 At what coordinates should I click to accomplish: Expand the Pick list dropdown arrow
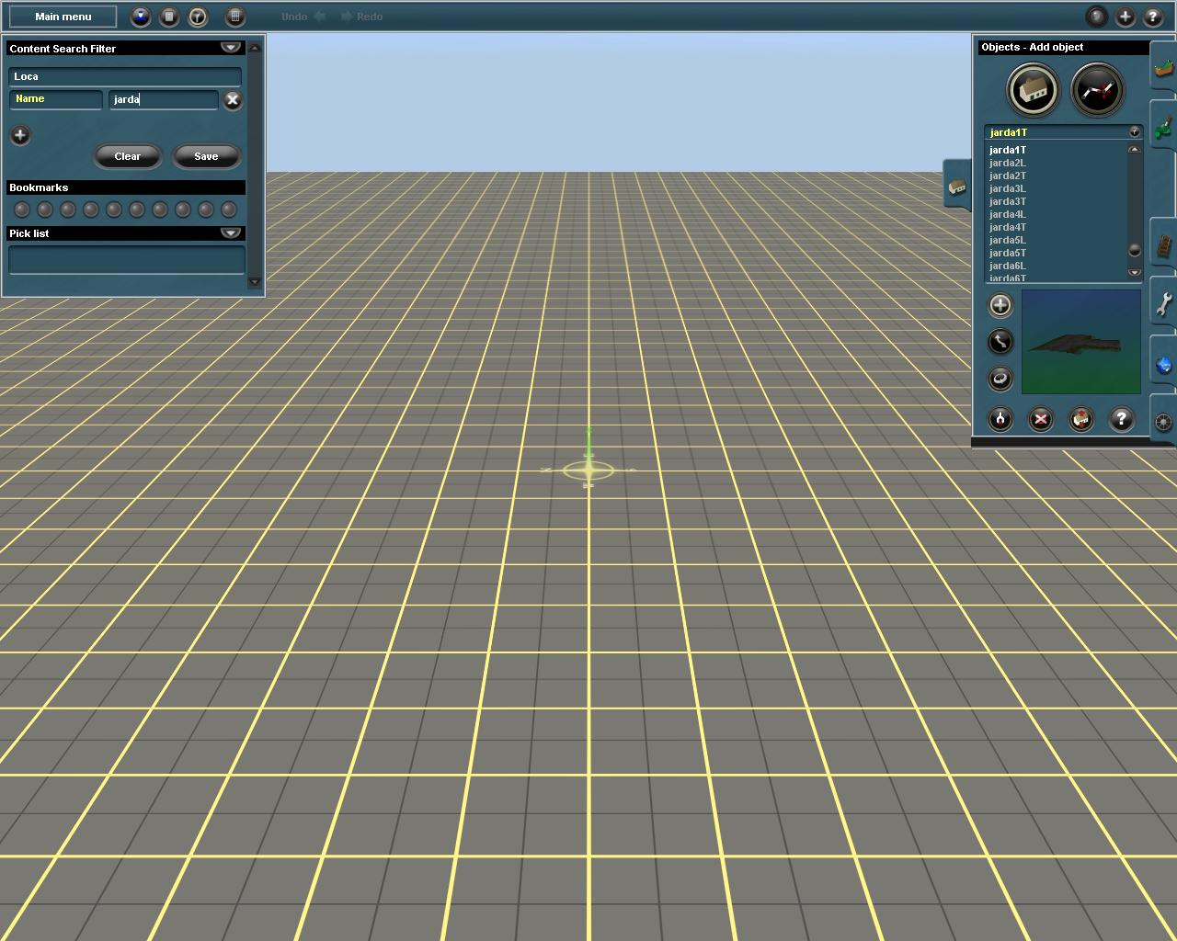[230, 233]
